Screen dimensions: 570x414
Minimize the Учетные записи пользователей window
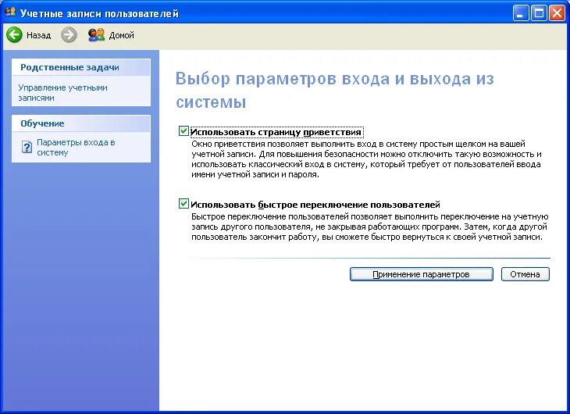(x=521, y=13)
